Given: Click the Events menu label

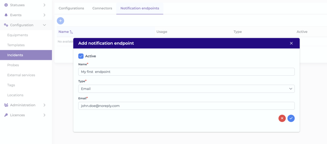Looking at the screenshot, I should tap(16, 15).
